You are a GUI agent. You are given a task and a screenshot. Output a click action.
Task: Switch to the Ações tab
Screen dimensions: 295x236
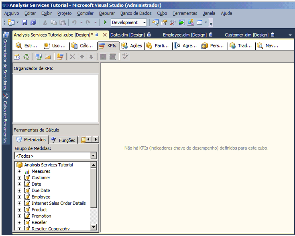(x=132, y=46)
